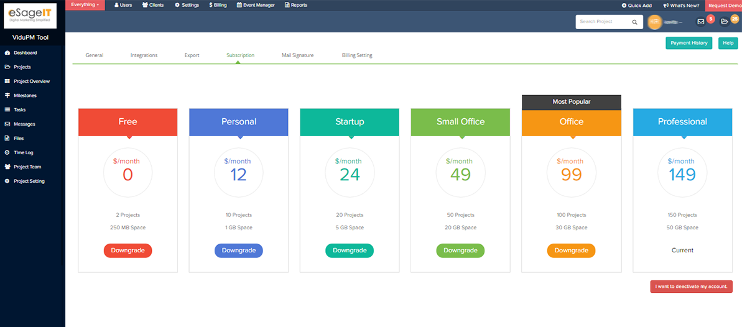Click the '100 Projects' text
The image size is (742, 327).
tap(571, 215)
